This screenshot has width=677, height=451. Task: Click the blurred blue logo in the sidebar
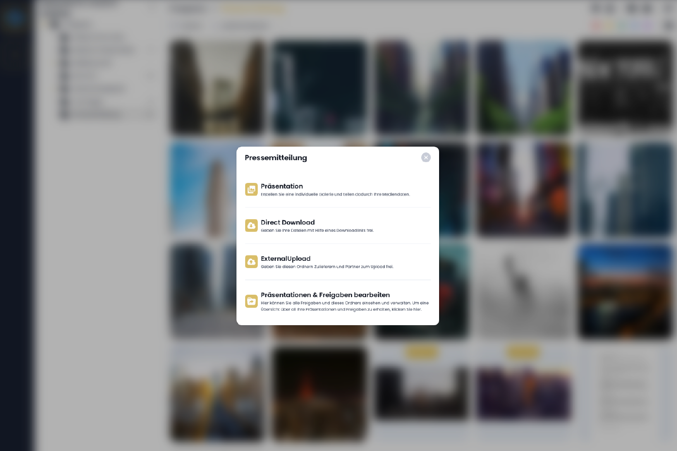tap(15, 18)
